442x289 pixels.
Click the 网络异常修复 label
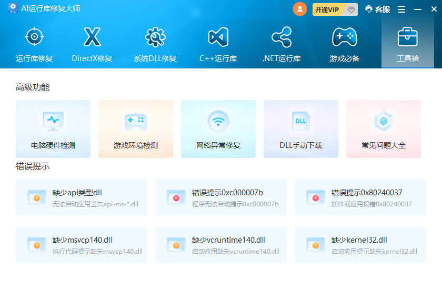pos(218,145)
